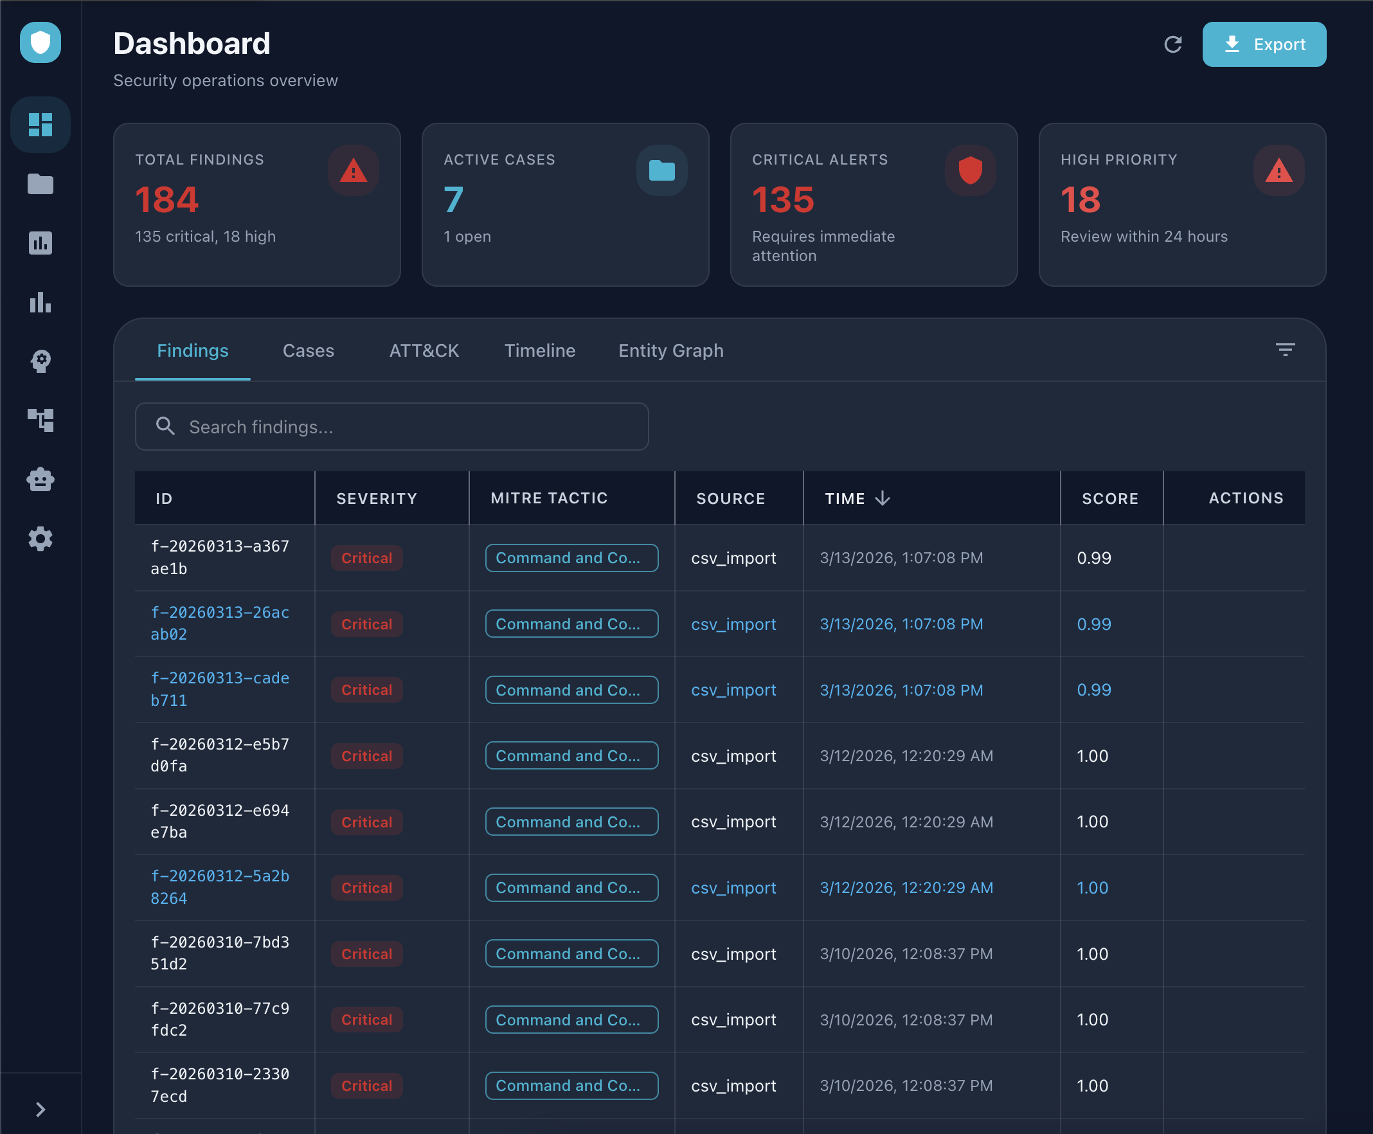Refresh the dashboard using the refresh icon
The image size is (1373, 1134).
tap(1173, 44)
